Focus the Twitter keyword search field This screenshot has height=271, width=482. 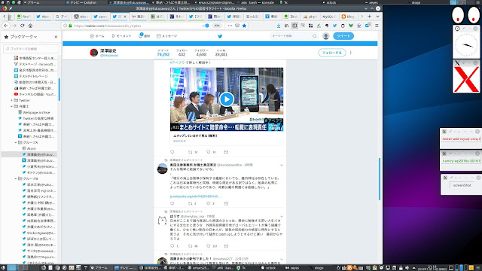[x=294, y=36]
